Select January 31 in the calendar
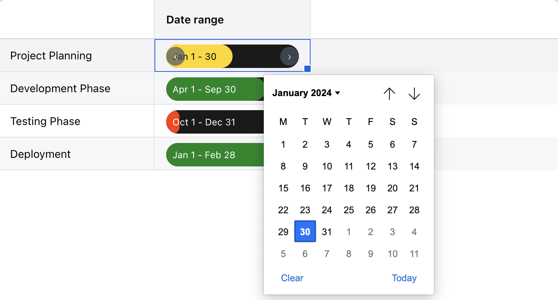 [x=327, y=231]
